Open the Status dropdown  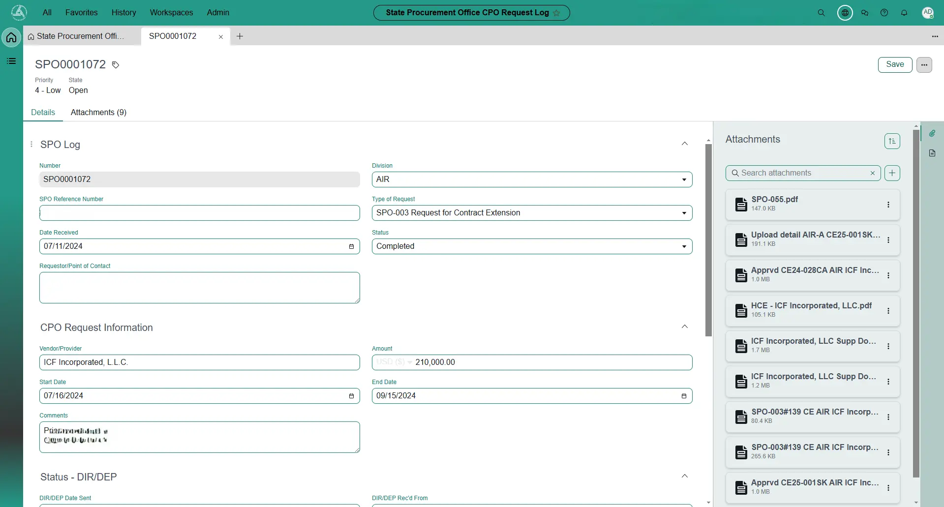[532, 246]
